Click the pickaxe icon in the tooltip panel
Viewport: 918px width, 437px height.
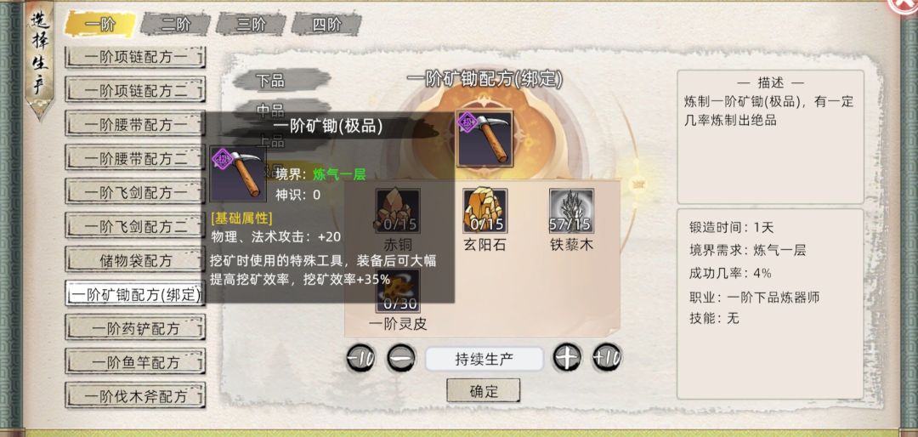(238, 174)
